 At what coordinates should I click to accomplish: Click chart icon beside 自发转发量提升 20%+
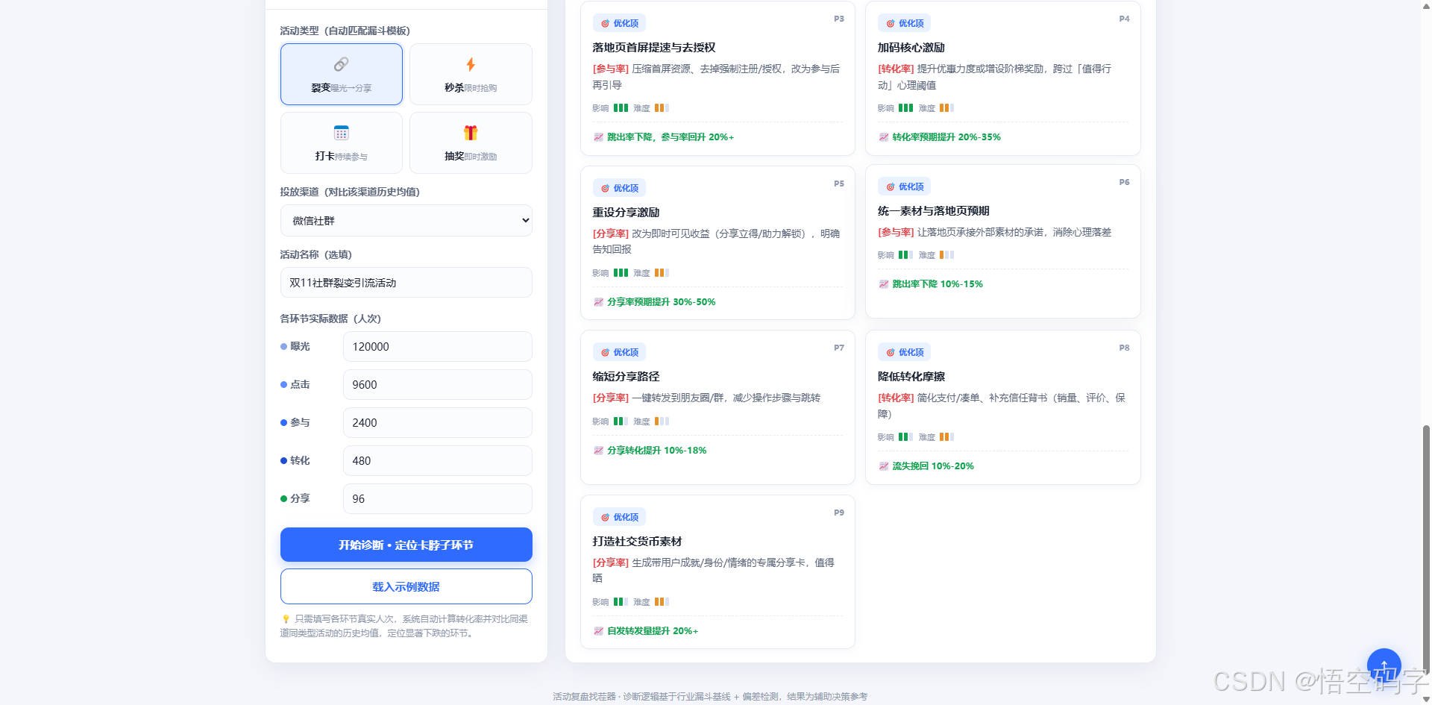(598, 631)
